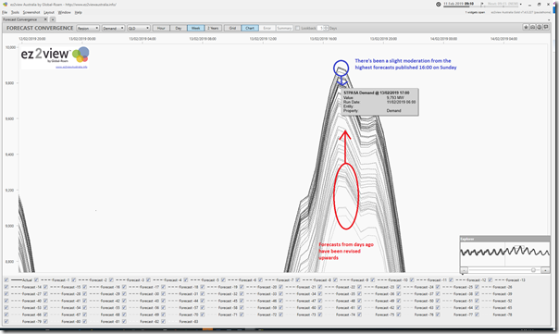Open the Tools menu
559x334 pixels.
(x=15, y=12)
